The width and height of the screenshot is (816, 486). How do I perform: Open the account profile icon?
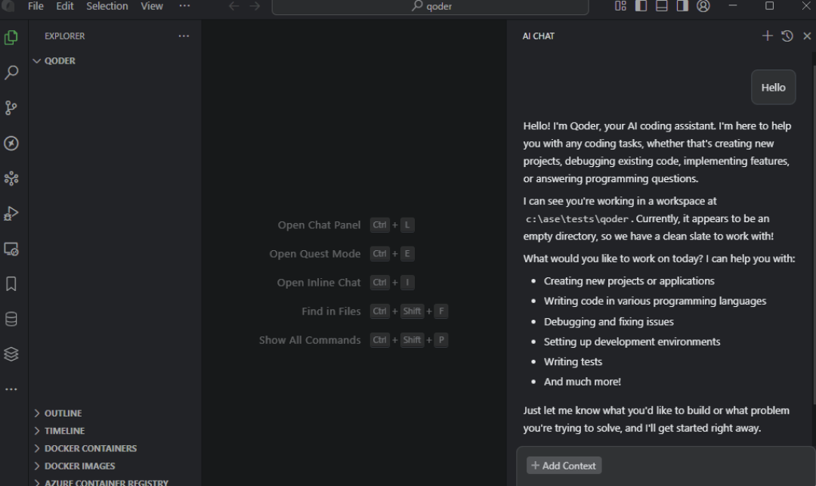tap(703, 6)
